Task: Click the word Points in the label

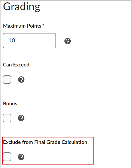Action: pyautogui.click(x=34, y=26)
